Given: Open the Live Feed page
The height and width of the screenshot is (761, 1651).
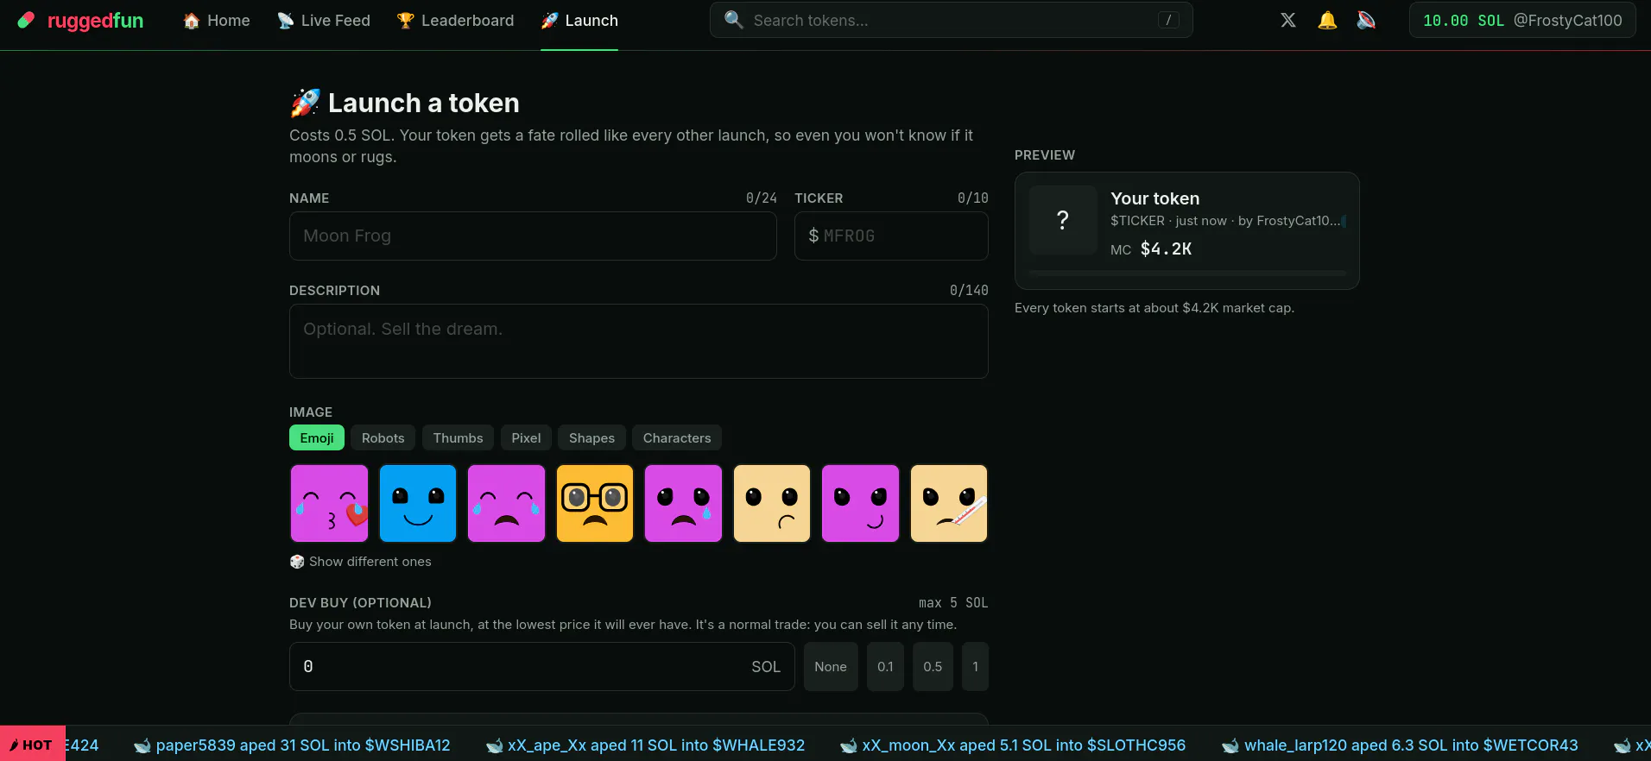Looking at the screenshot, I should pos(323,20).
